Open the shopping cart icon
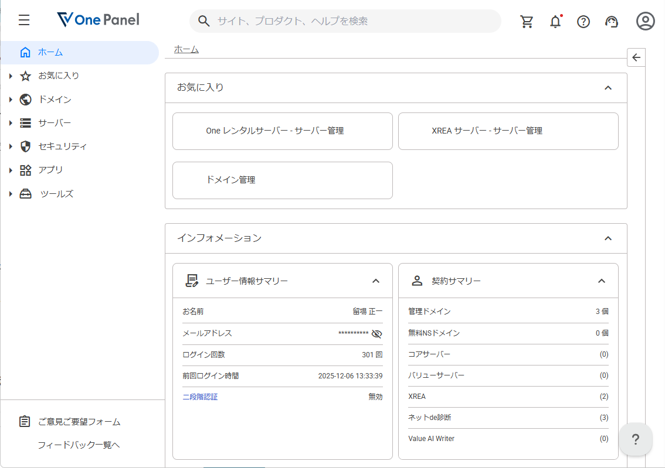Viewport: 665px width, 468px height. [527, 22]
